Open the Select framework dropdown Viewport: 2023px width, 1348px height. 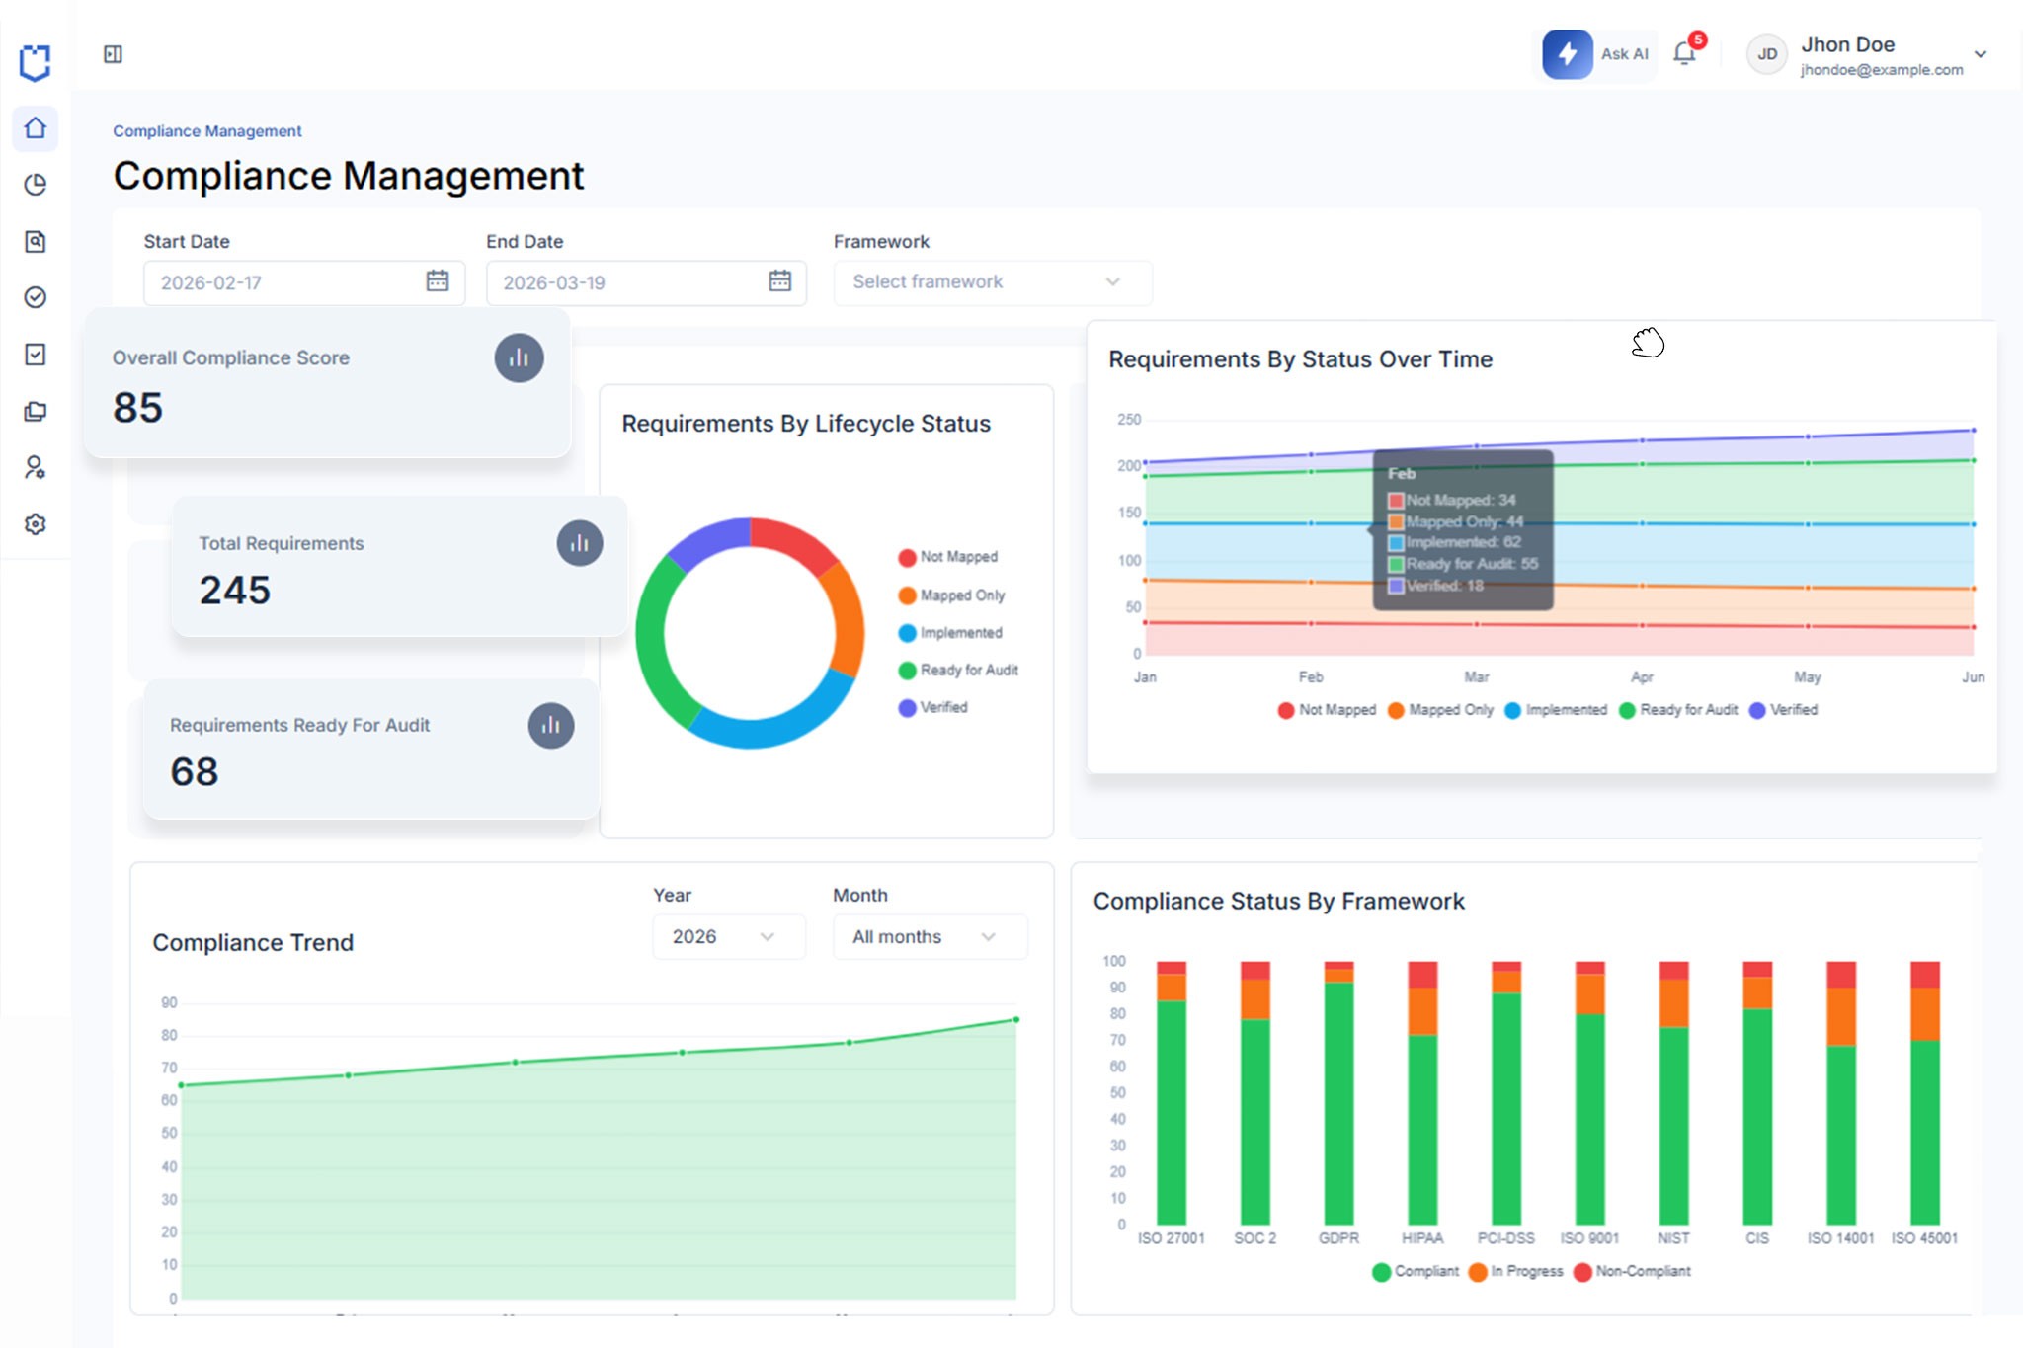tap(992, 282)
